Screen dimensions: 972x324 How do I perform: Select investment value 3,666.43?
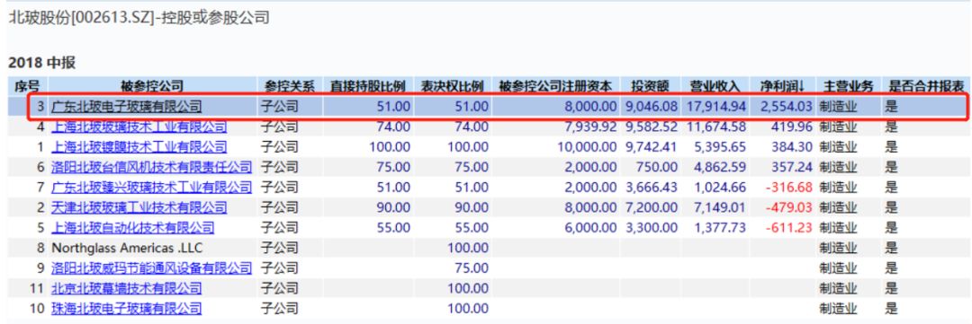click(x=651, y=188)
